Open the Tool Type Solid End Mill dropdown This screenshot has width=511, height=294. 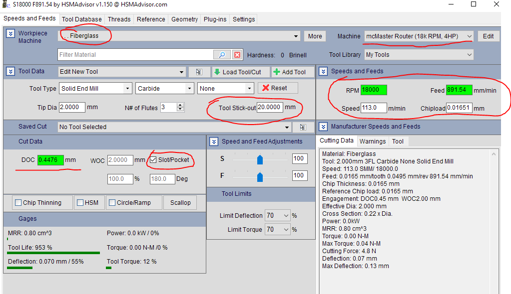coord(128,89)
